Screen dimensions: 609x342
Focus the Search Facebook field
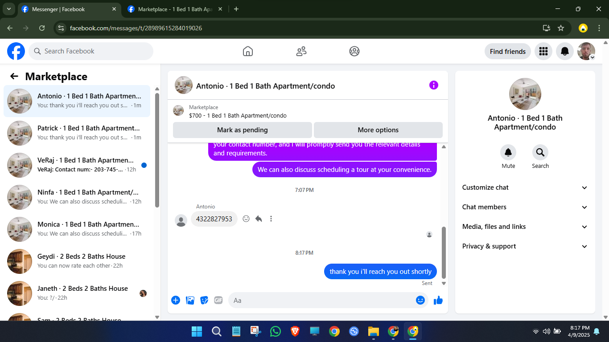[91, 51]
